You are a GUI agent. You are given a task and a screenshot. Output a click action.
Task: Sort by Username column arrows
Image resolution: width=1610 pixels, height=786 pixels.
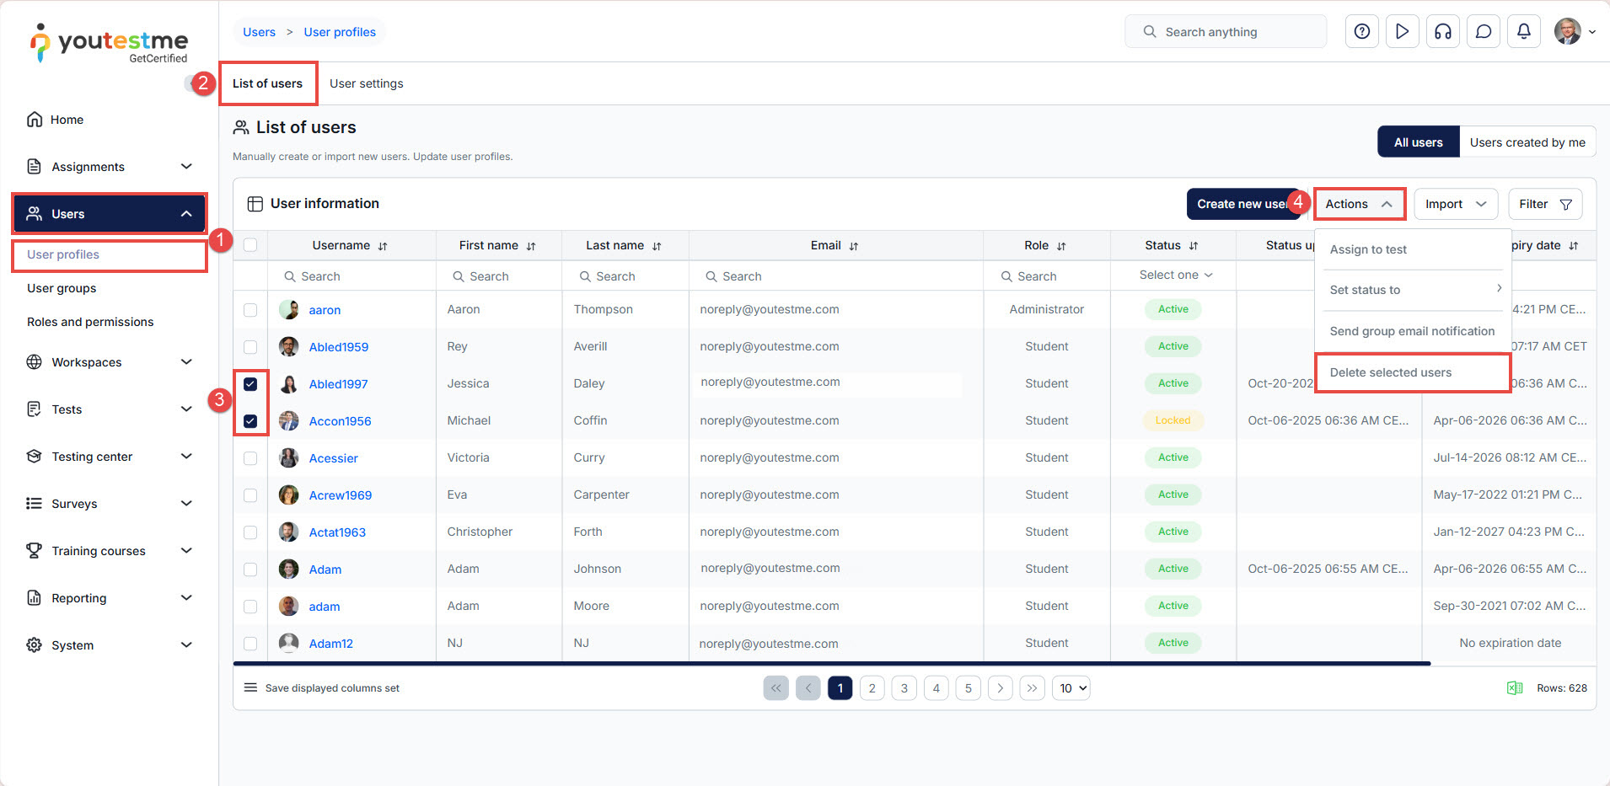383,246
